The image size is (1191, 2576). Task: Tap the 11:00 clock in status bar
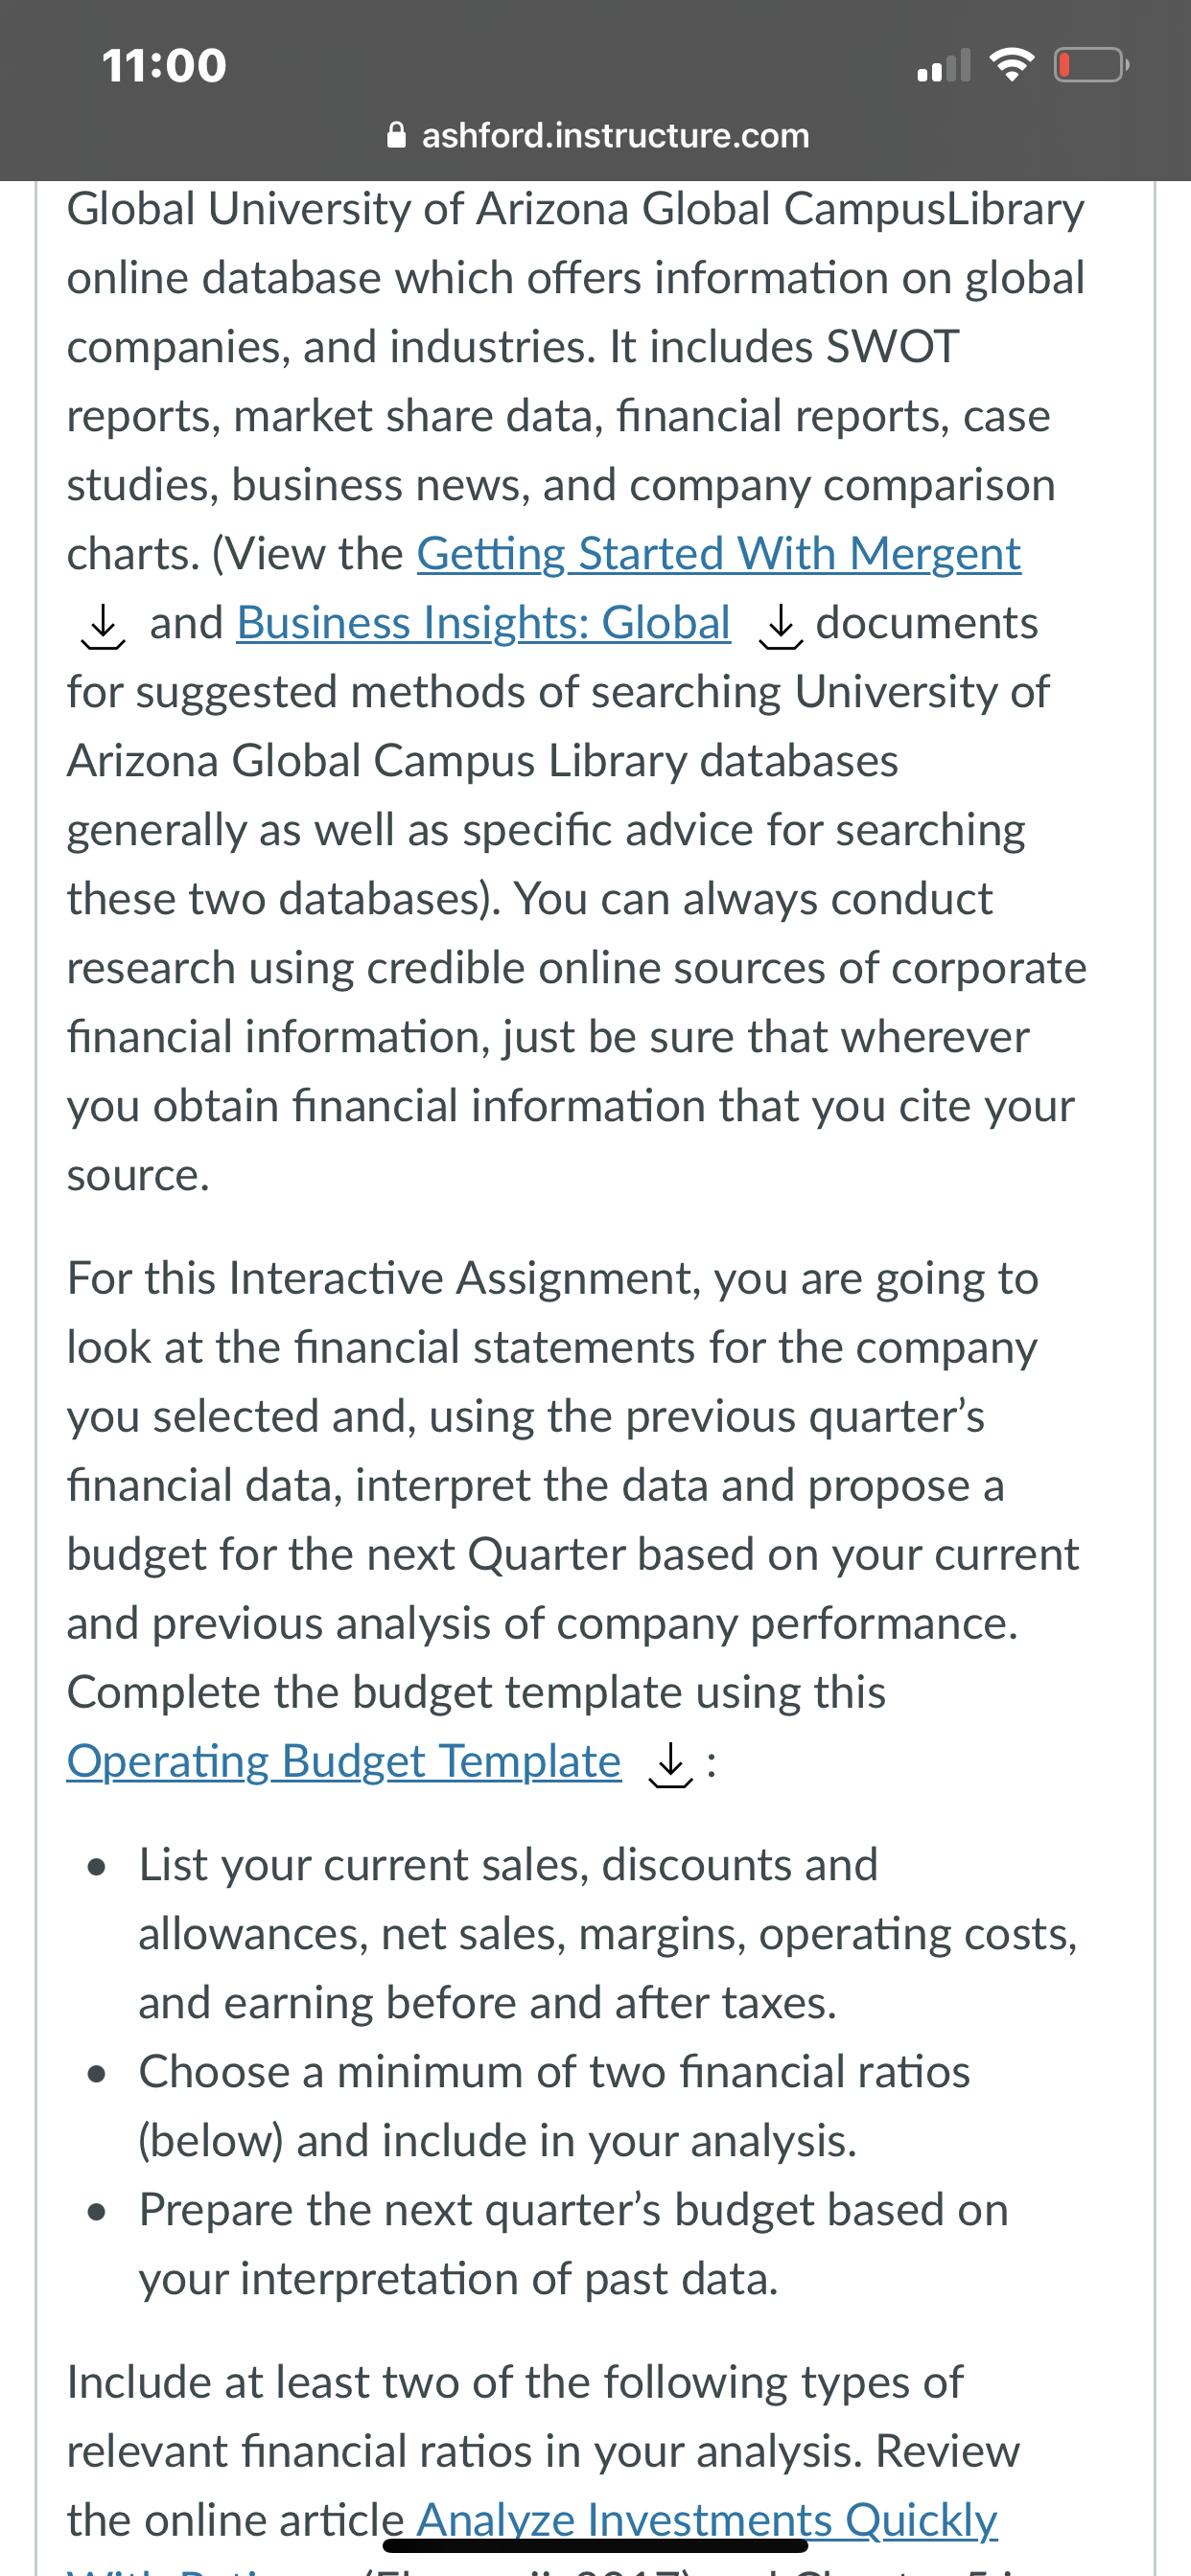(165, 66)
